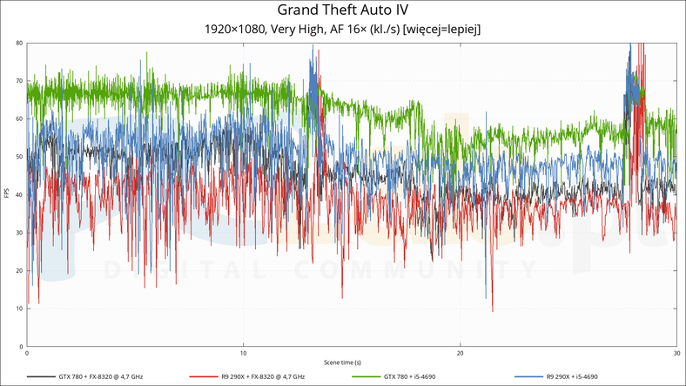Click the y-axis tick label 10

[x=19, y=308]
